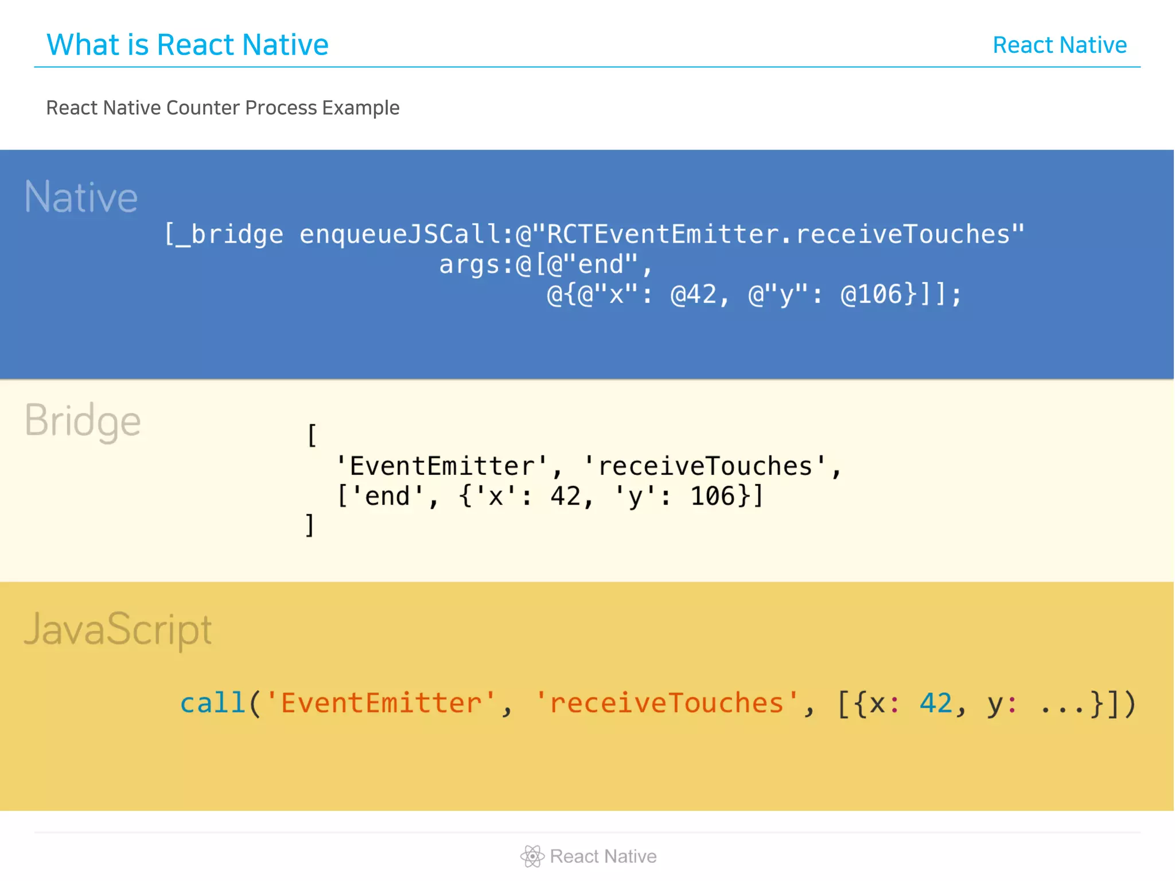Image resolution: width=1175 pixels, height=881 pixels.
Task: Click the React atom logo in footer
Action: [532, 856]
